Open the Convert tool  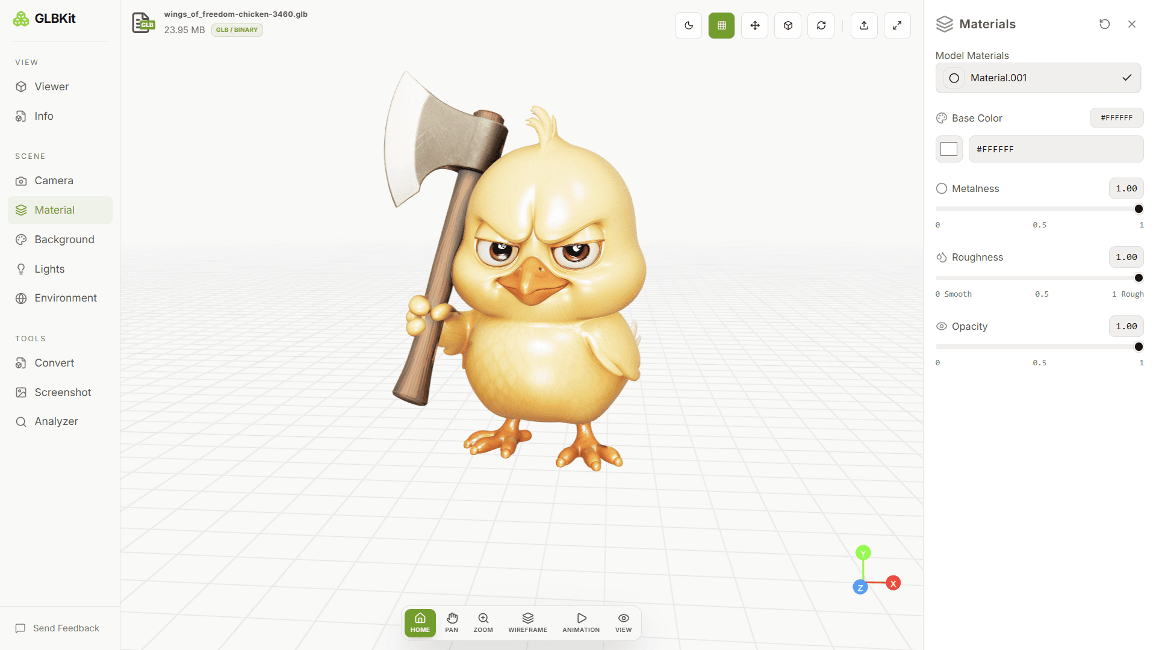60,363
